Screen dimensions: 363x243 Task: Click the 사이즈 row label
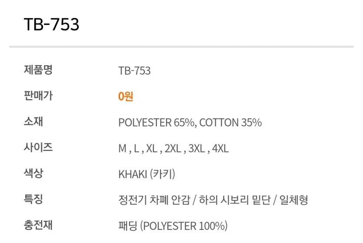[38, 148]
